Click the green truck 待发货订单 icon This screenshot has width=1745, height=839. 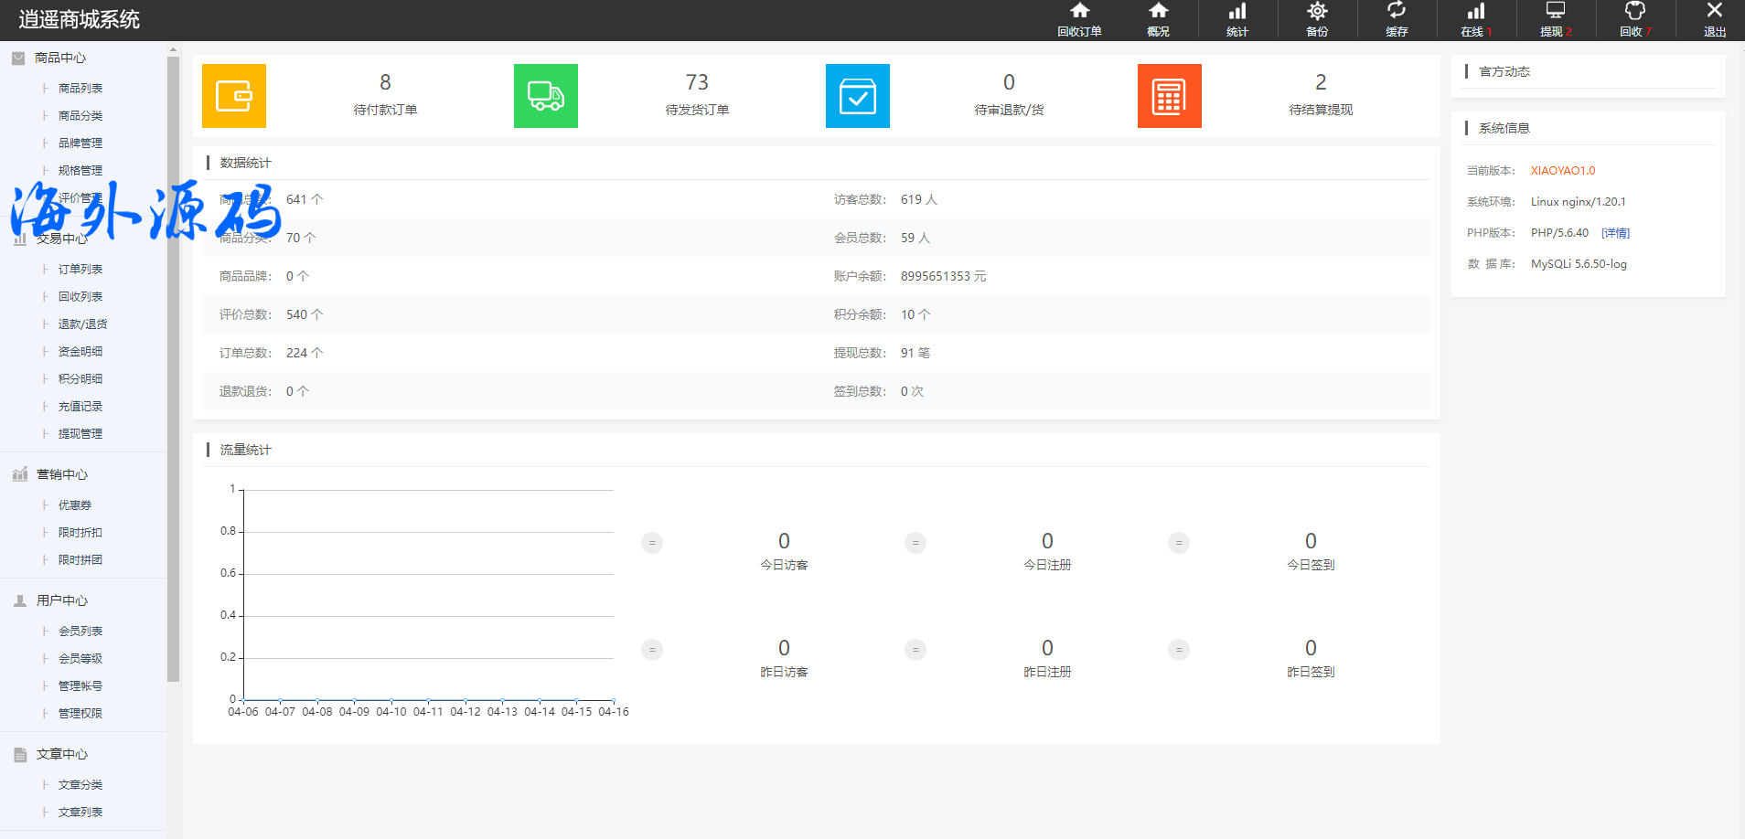tap(546, 96)
